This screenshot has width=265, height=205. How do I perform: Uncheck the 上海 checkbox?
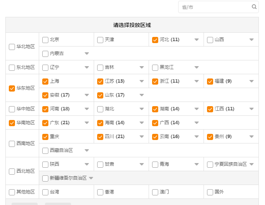coord(45,81)
